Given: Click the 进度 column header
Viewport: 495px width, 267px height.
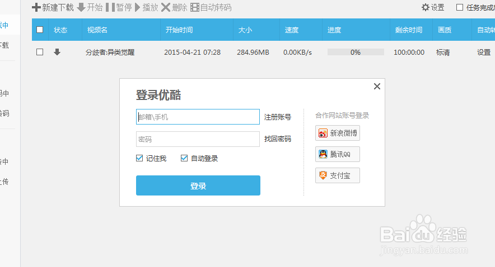Looking at the screenshot, I should (x=334, y=30).
